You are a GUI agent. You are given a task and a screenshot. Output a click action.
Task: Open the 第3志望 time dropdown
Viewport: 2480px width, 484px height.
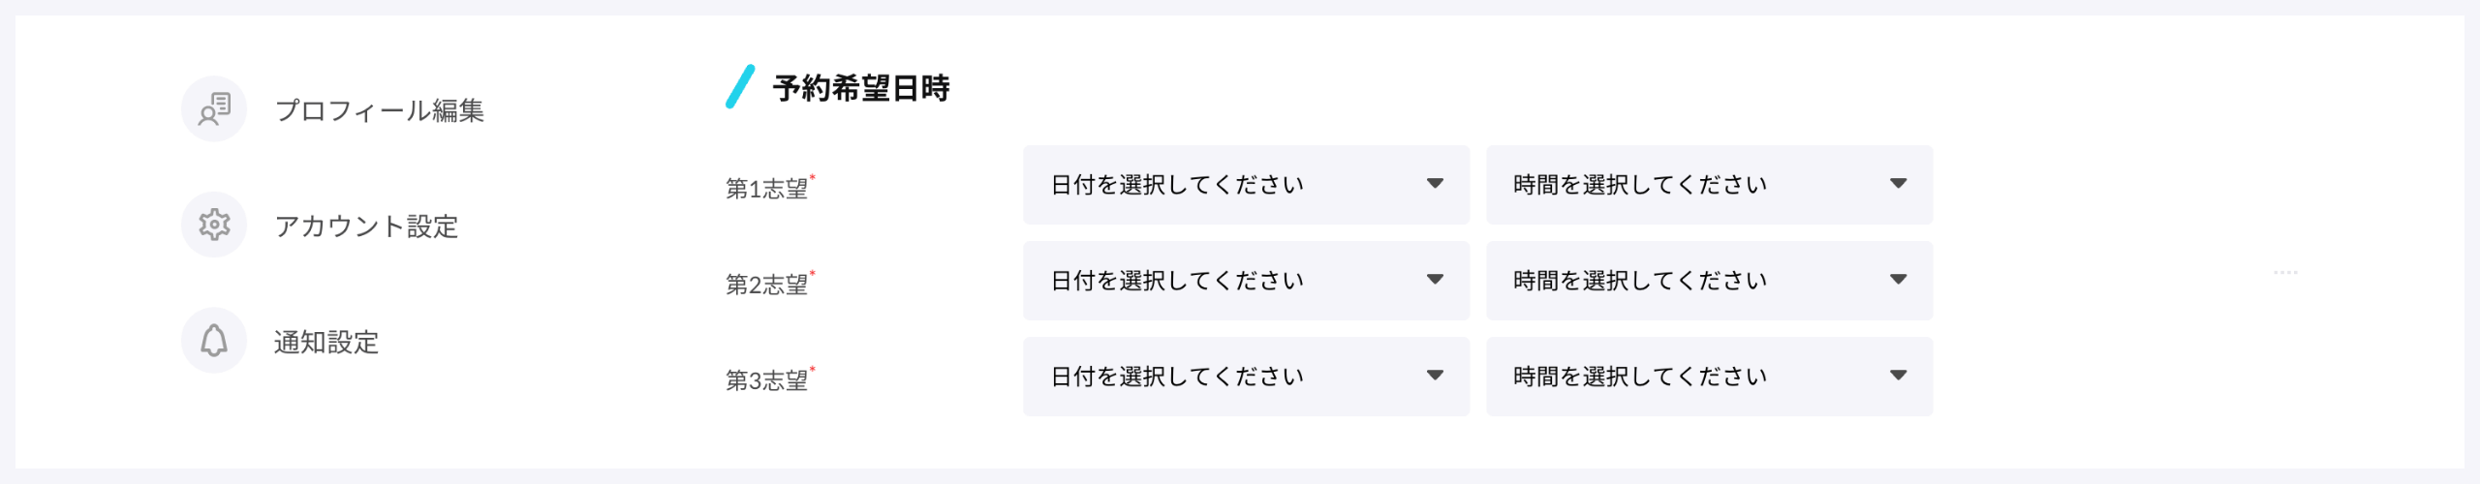pyautogui.click(x=1709, y=377)
